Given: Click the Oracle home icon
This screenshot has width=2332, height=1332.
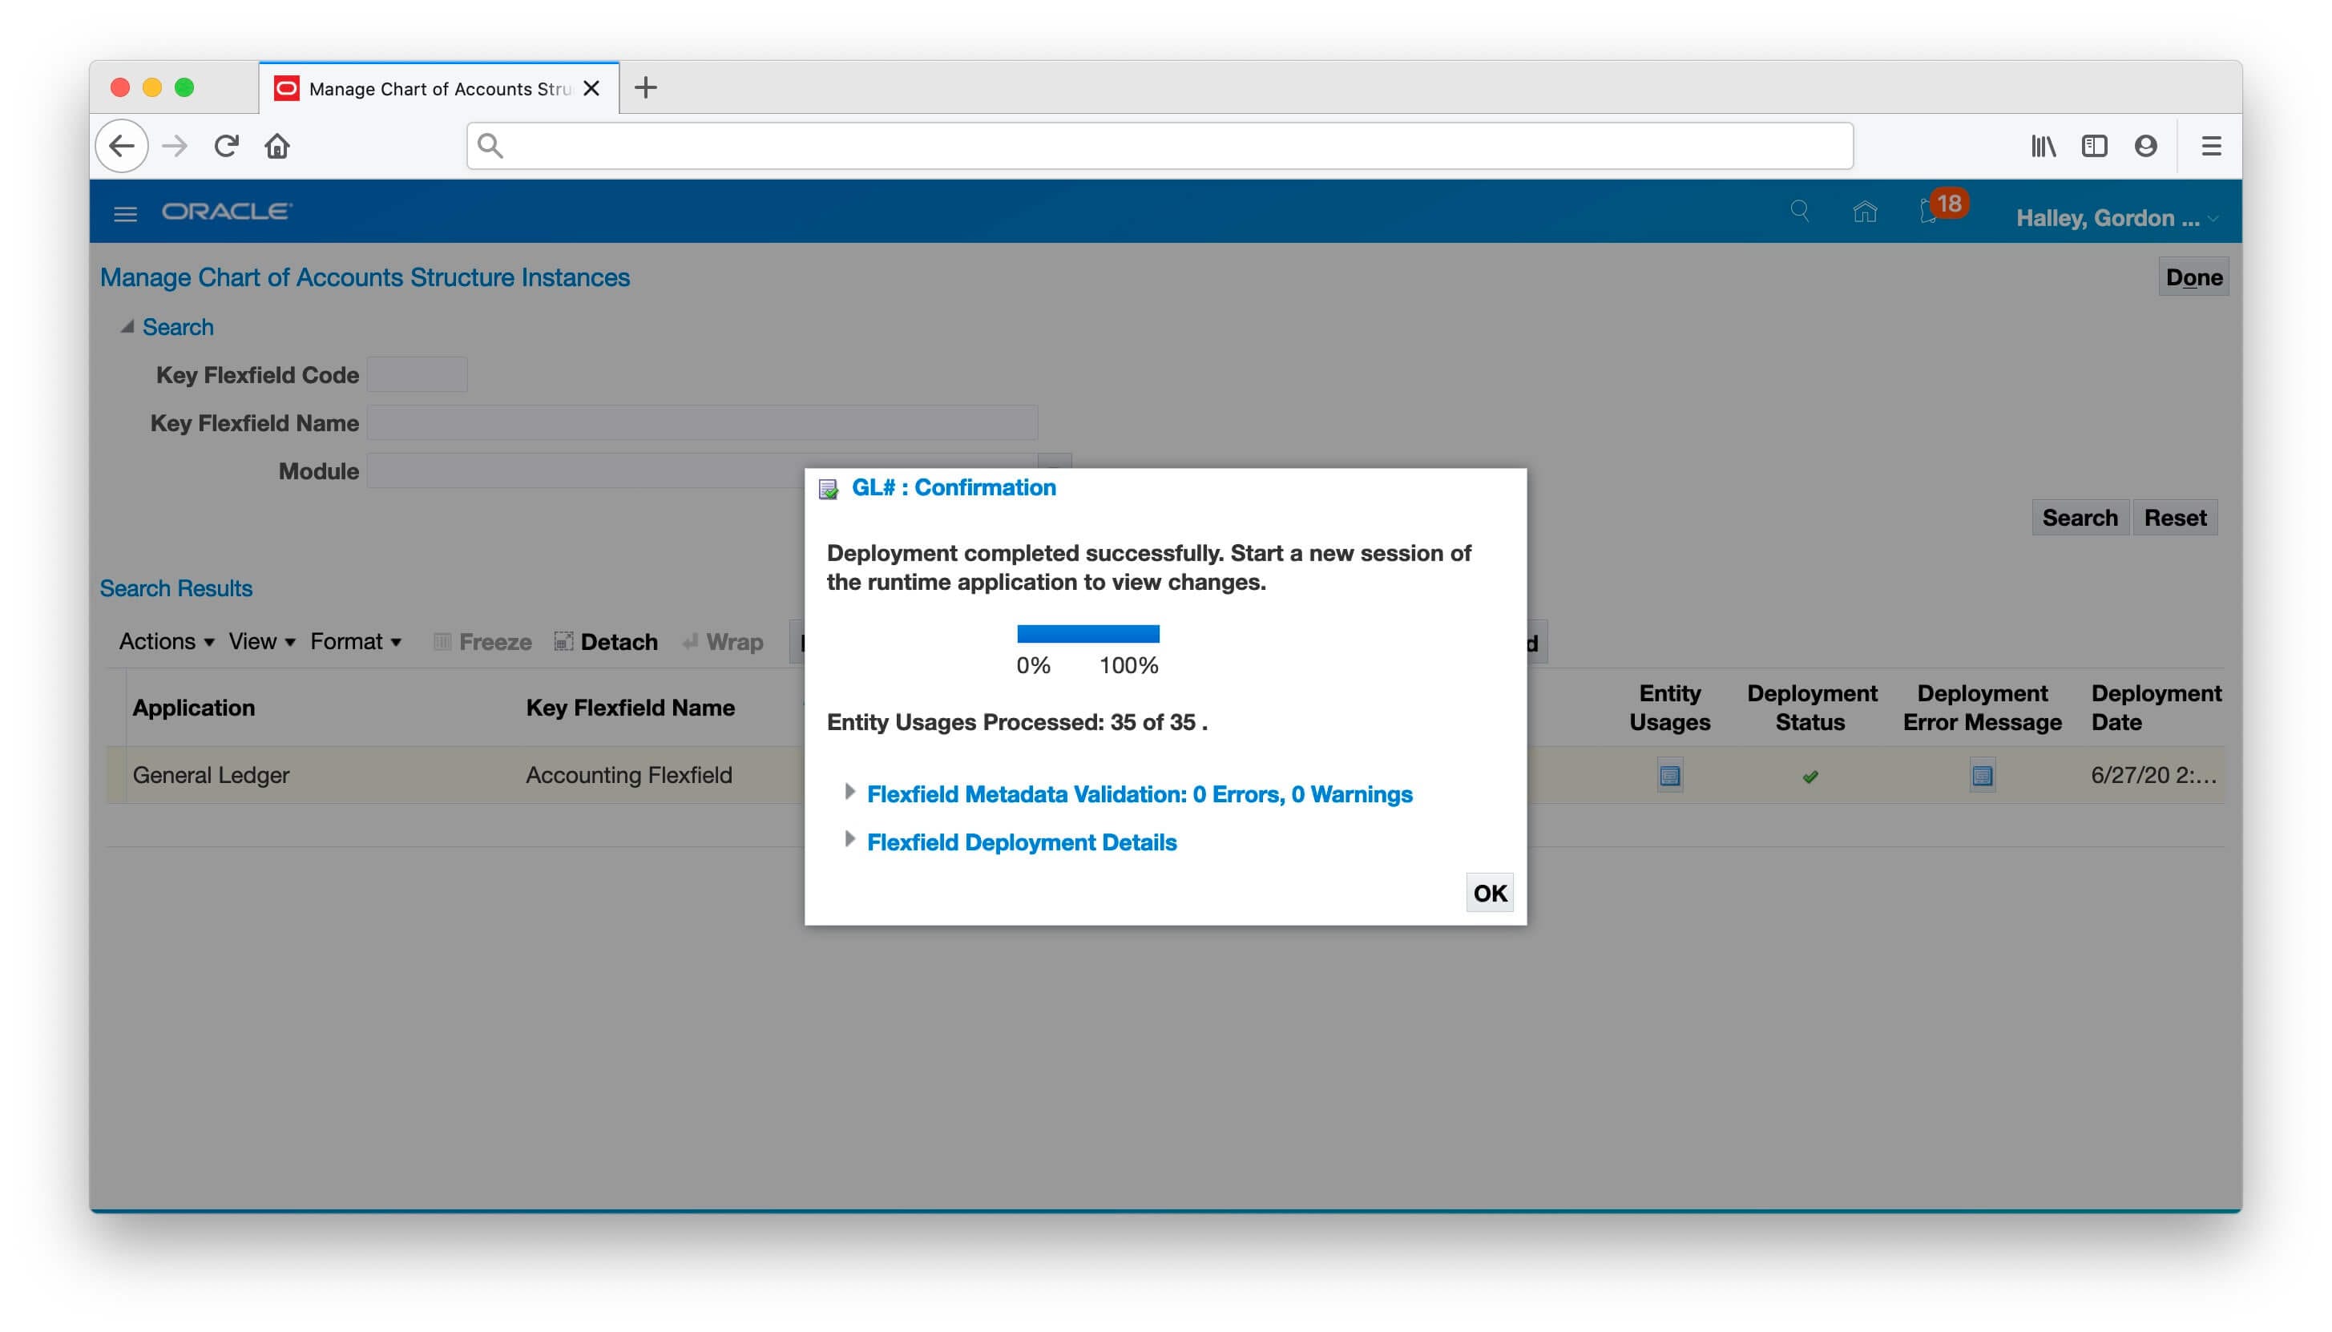Looking at the screenshot, I should pyautogui.click(x=1864, y=212).
